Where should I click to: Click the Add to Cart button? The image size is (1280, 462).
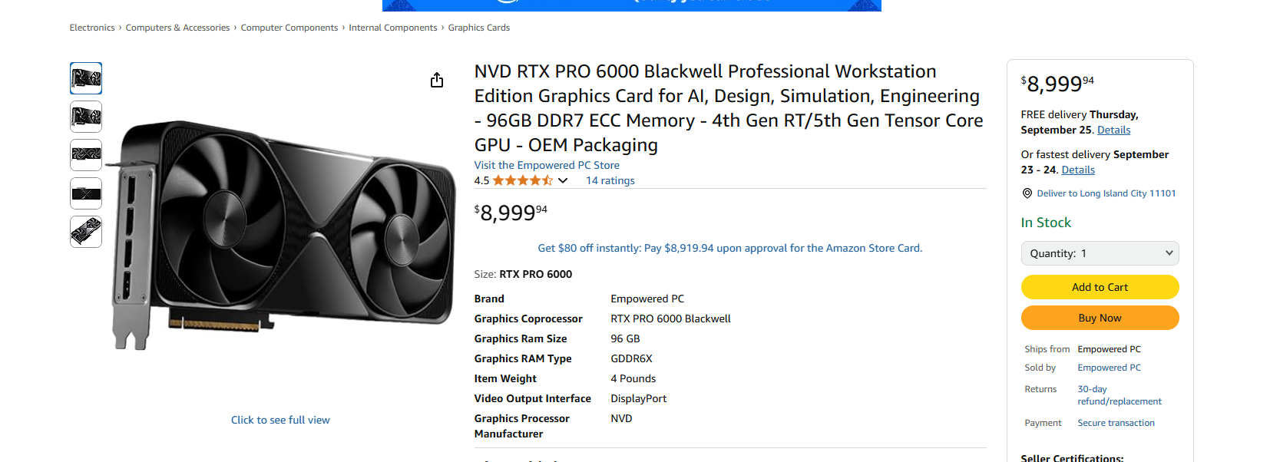coord(1100,287)
